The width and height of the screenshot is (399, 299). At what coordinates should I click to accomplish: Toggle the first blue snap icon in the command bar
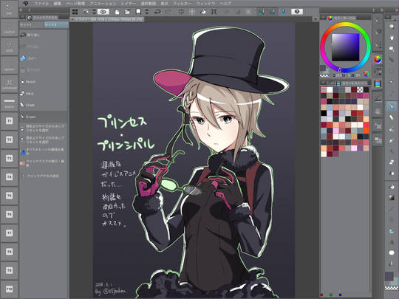tap(262, 12)
